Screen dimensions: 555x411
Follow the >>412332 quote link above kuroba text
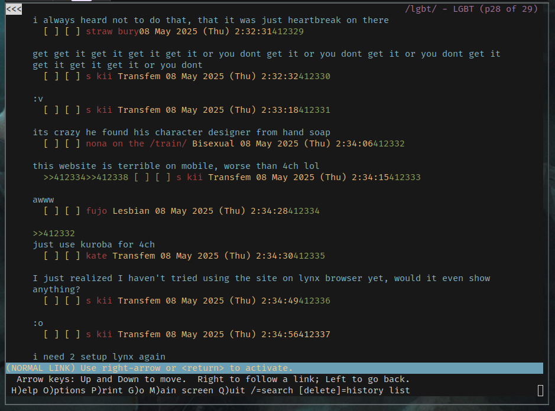[54, 233]
